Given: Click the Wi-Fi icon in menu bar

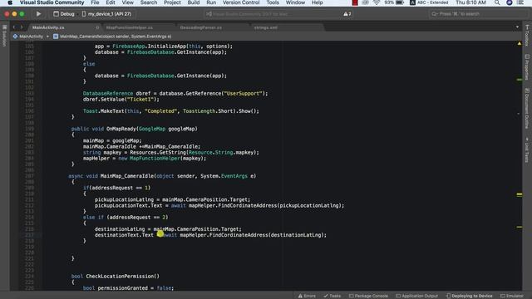Looking at the screenshot, I should click(x=377, y=2).
